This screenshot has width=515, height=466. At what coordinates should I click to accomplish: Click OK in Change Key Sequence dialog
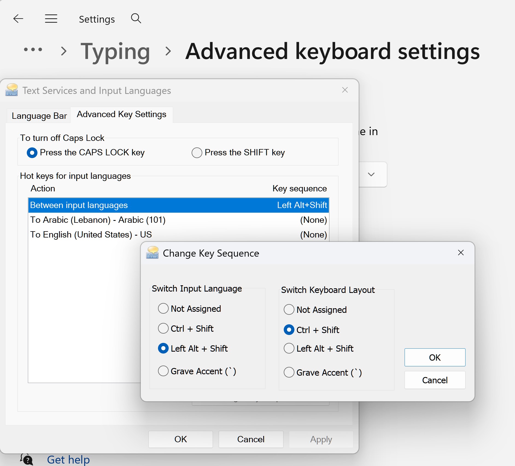click(435, 357)
